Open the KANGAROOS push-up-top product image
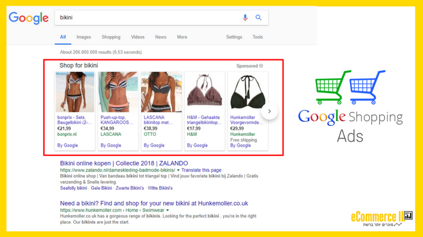423x237 pixels. click(x=118, y=92)
